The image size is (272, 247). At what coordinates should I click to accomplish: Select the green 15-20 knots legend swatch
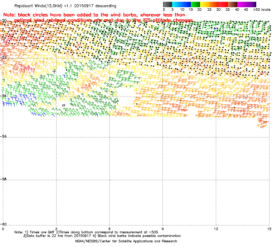(x=195, y=4)
